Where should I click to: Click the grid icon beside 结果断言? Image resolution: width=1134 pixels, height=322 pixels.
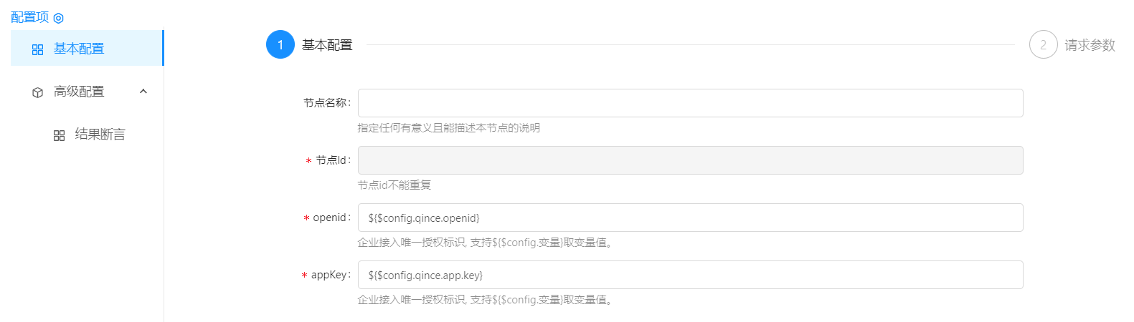[60, 135]
